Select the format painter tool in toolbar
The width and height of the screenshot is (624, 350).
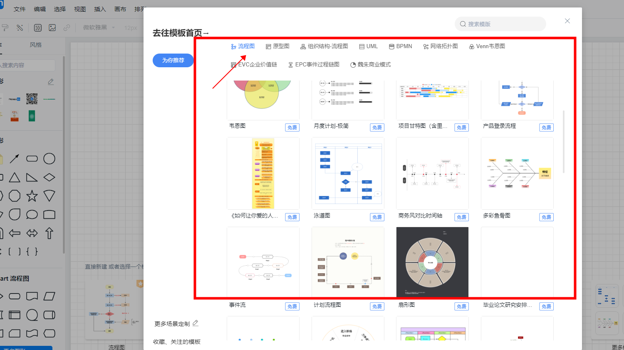(5, 28)
